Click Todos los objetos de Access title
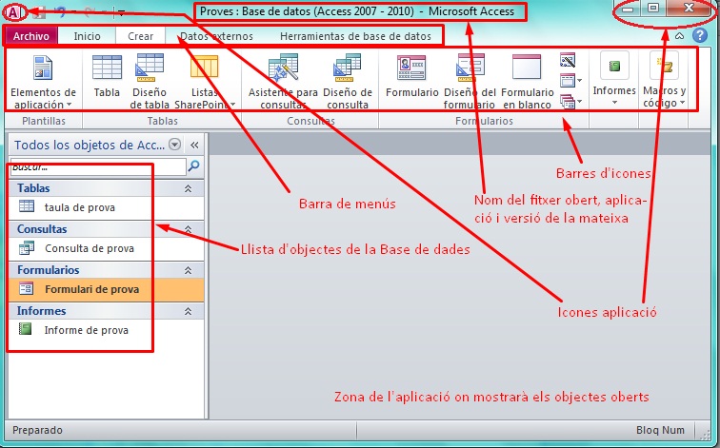The width and height of the screenshot is (720, 448). [90, 145]
